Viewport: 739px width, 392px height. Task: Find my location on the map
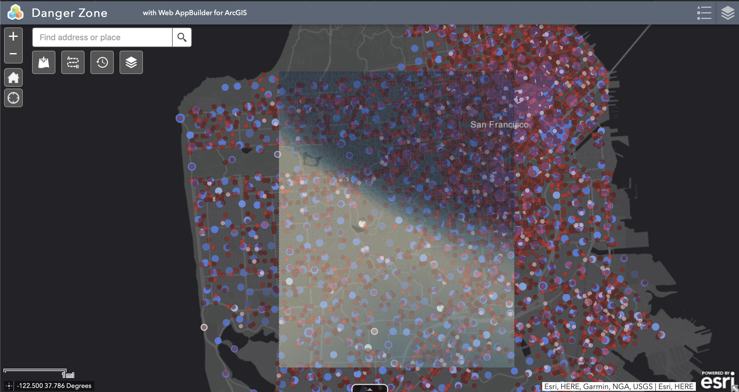pos(13,98)
